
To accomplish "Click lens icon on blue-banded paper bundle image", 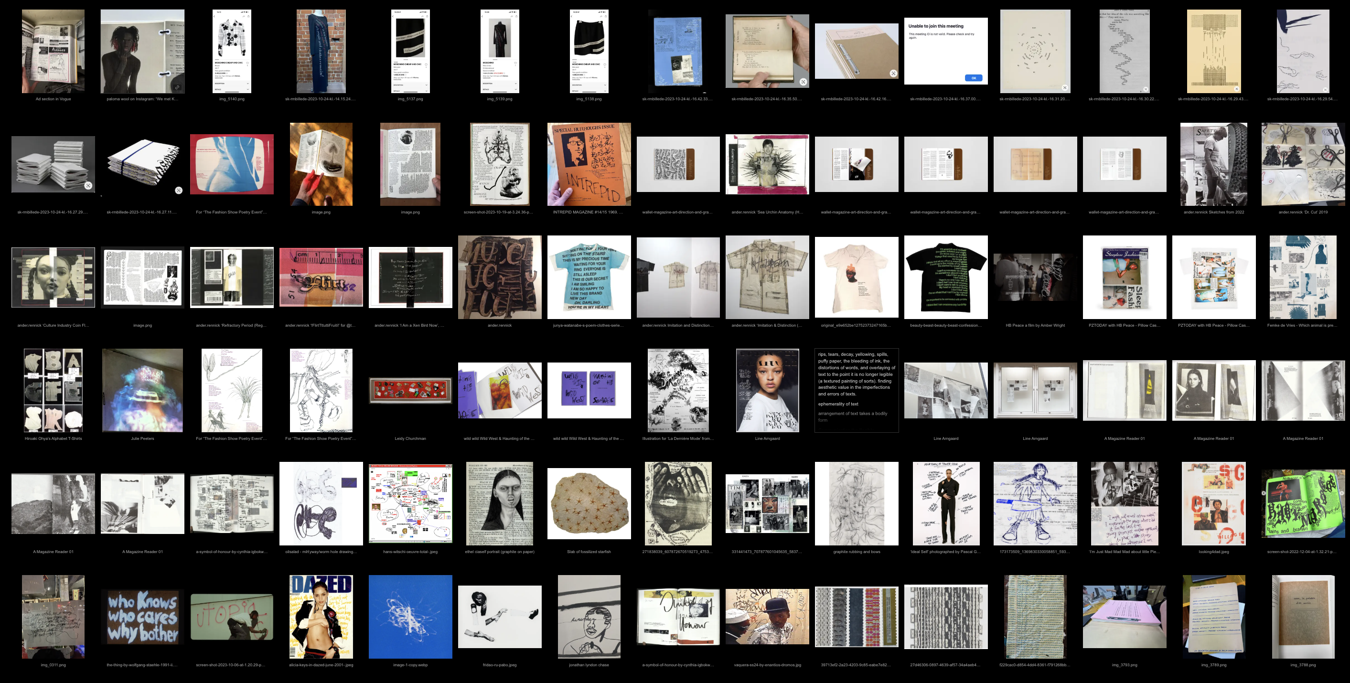I will pos(179,190).
